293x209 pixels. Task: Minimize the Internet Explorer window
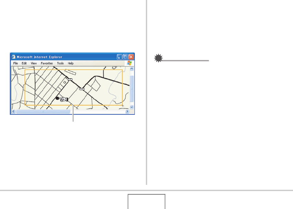click(x=119, y=57)
